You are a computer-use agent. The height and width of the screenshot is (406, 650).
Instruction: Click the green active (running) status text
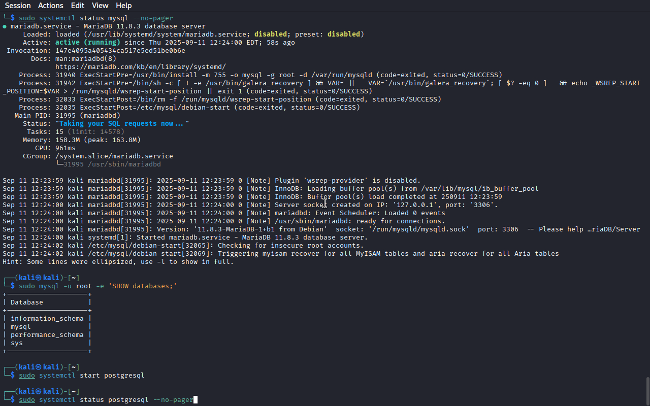pyautogui.click(x=88, y=43)
